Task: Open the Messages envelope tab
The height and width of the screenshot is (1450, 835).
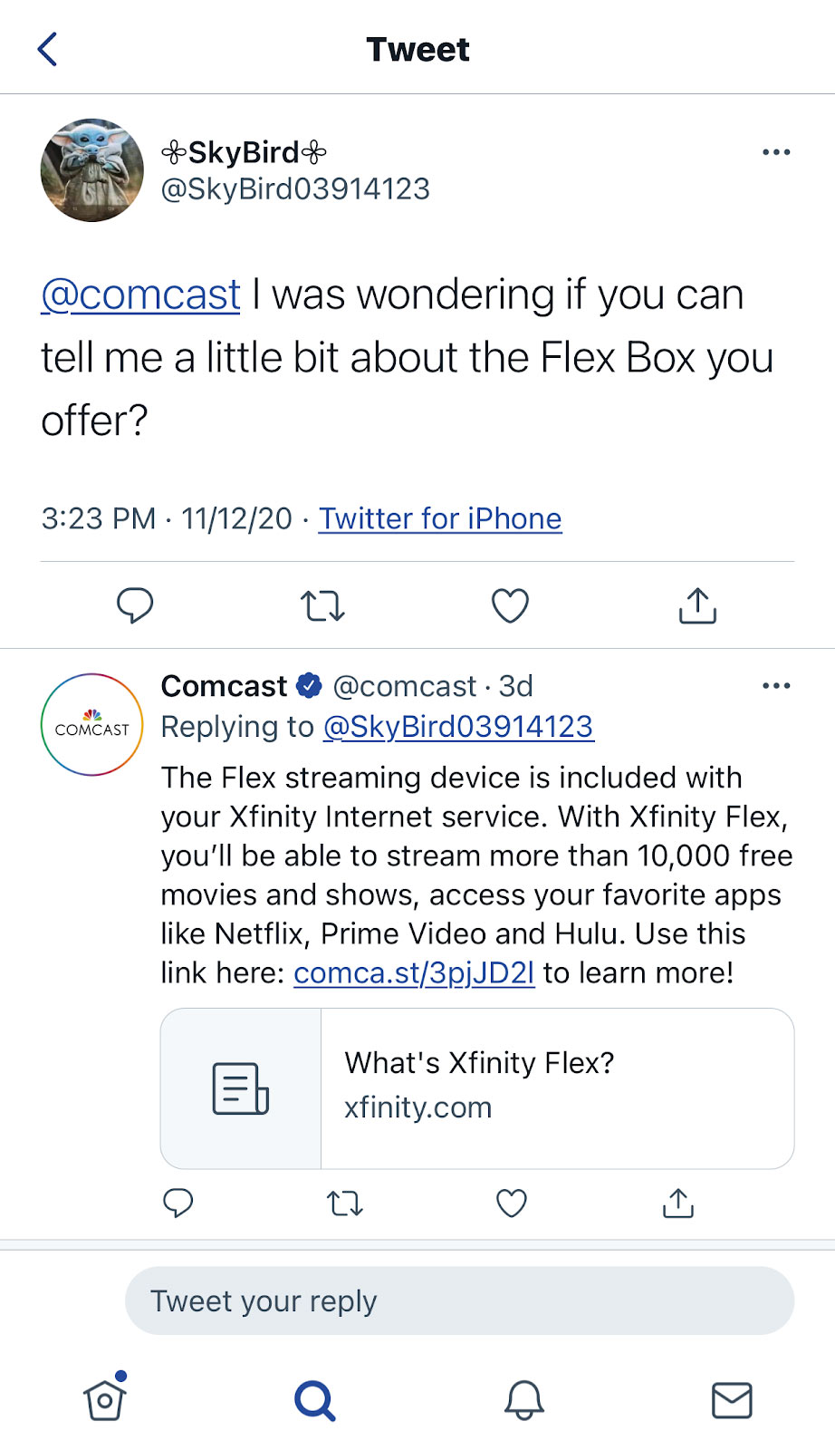Action: 732,1400
